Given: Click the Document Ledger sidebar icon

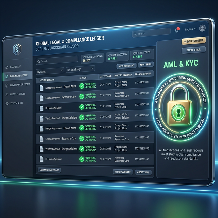Looking at the screenshot, I should (7, 76).
